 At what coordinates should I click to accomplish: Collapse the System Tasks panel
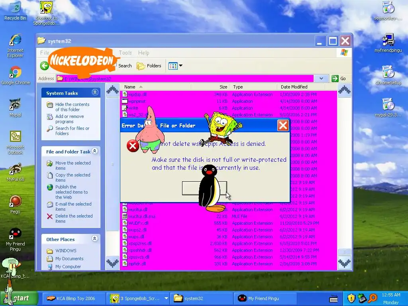click(95, 92)
